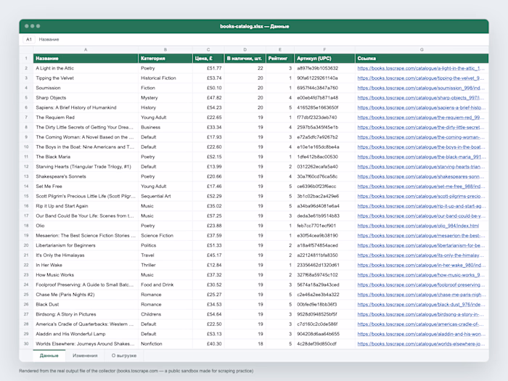This screenshot has height=381, width=508.
Task: Select the cell 'The Requiem Red'
Action: pos(86,118)
